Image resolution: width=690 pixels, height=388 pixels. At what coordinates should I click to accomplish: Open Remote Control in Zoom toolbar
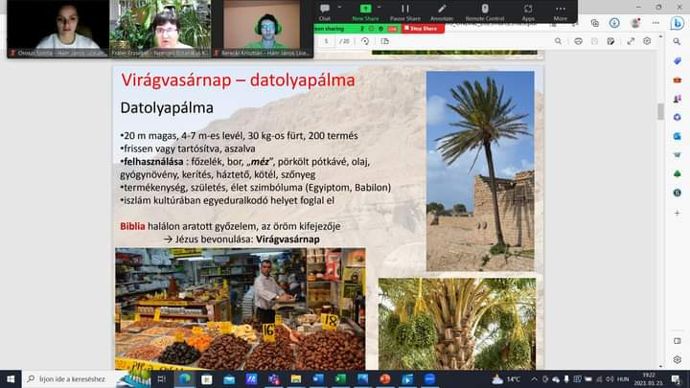point(486,11)
